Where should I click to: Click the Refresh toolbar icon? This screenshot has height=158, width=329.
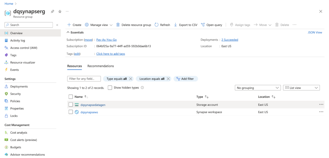point(156,25)
